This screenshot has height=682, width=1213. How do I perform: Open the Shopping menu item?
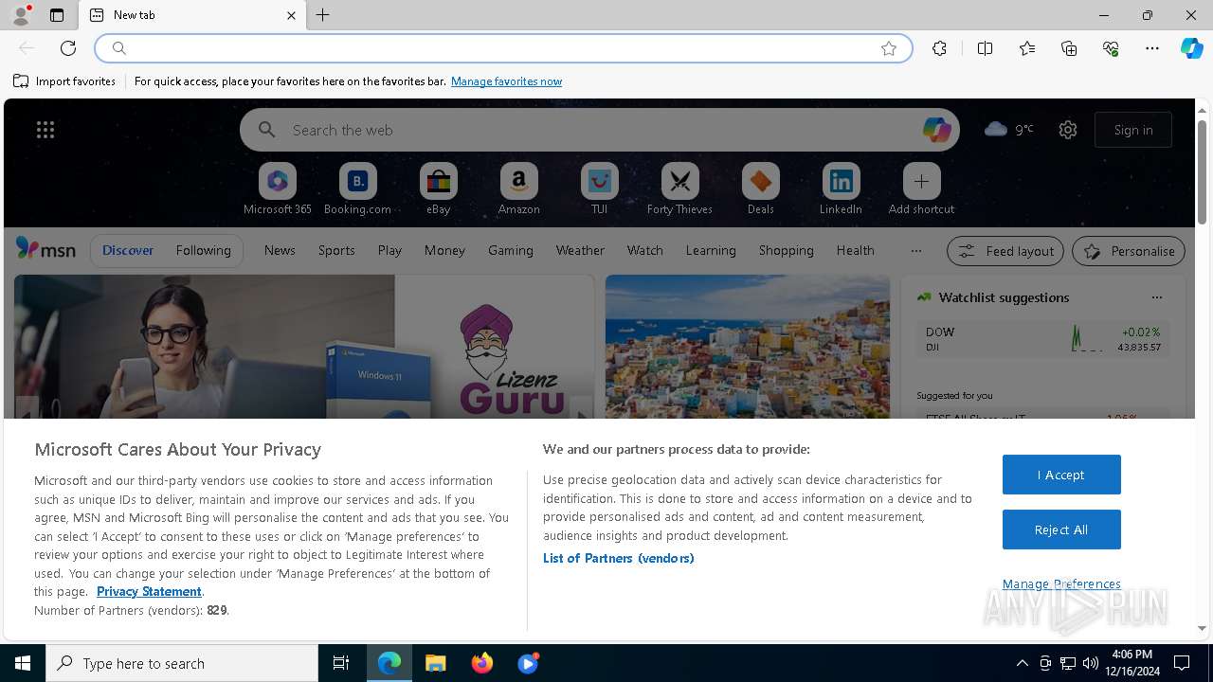786,250
